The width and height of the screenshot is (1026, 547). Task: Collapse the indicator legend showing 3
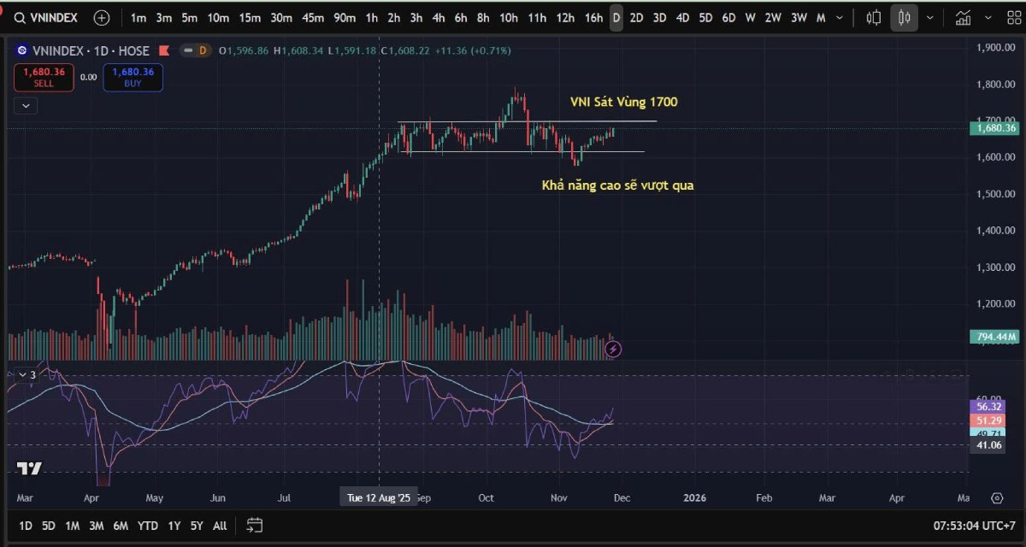21,374
